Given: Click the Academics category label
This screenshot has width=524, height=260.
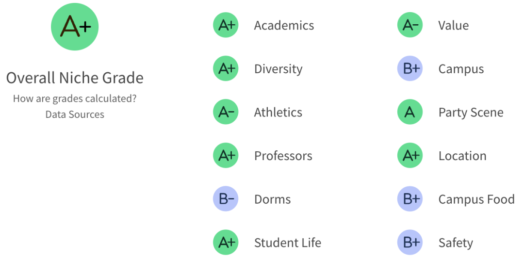Looking at the screenshot, I should pos(284,25).
